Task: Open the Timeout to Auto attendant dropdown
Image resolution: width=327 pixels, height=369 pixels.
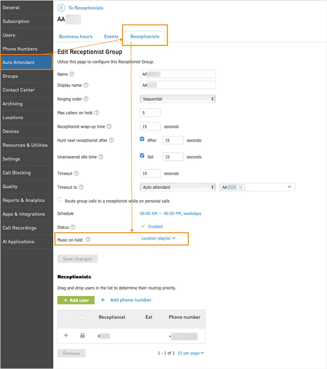Action: click(177, 187)
